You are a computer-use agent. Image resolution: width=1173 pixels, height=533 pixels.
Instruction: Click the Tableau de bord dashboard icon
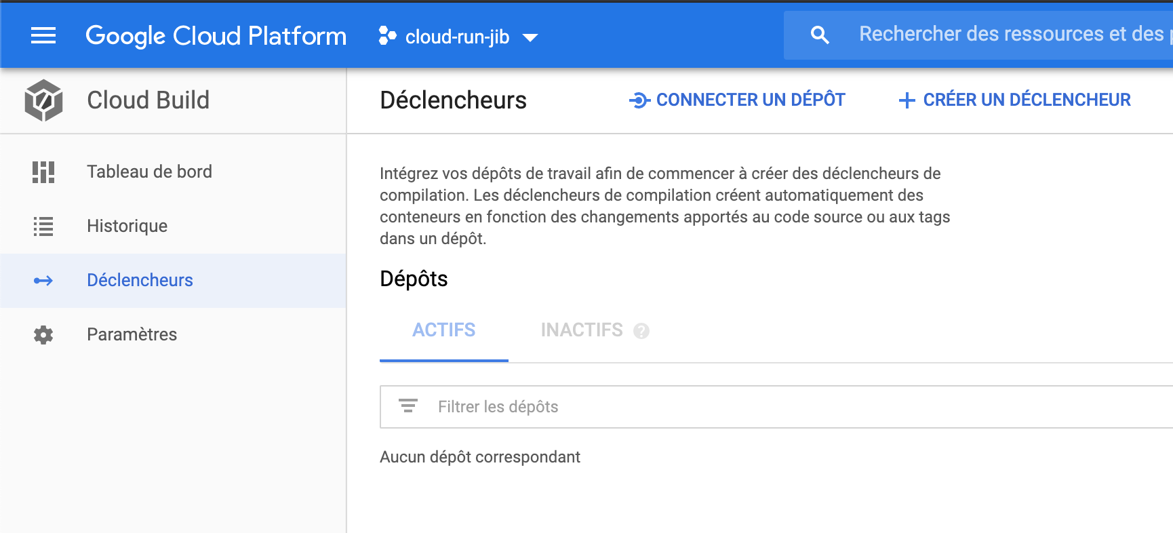click(x=43, y=172)
